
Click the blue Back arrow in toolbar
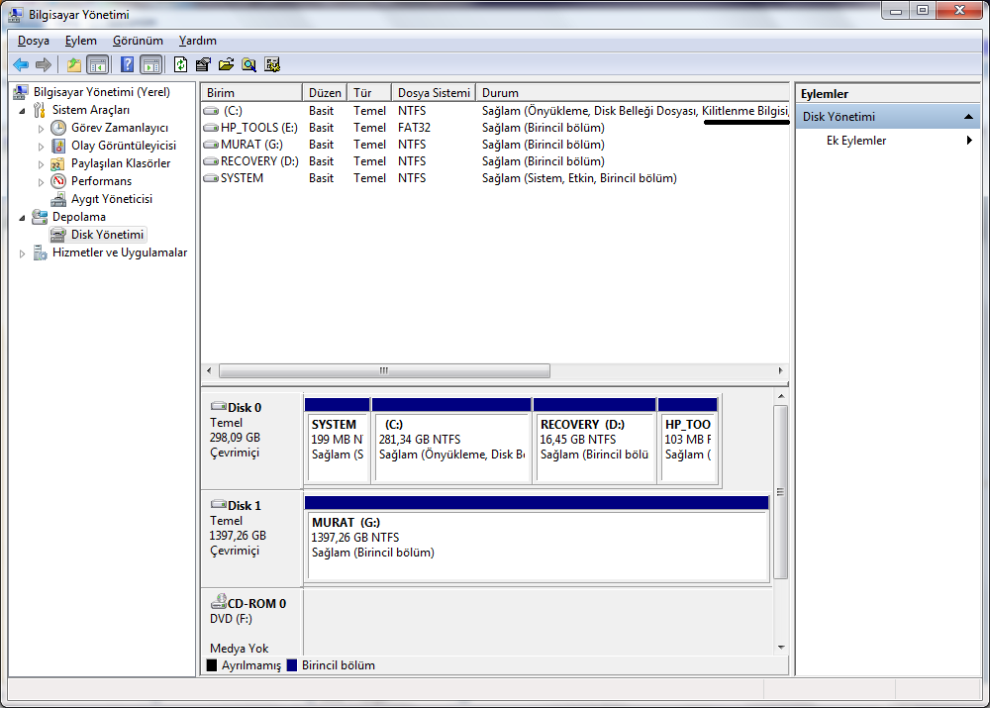(x=21, y=64)
